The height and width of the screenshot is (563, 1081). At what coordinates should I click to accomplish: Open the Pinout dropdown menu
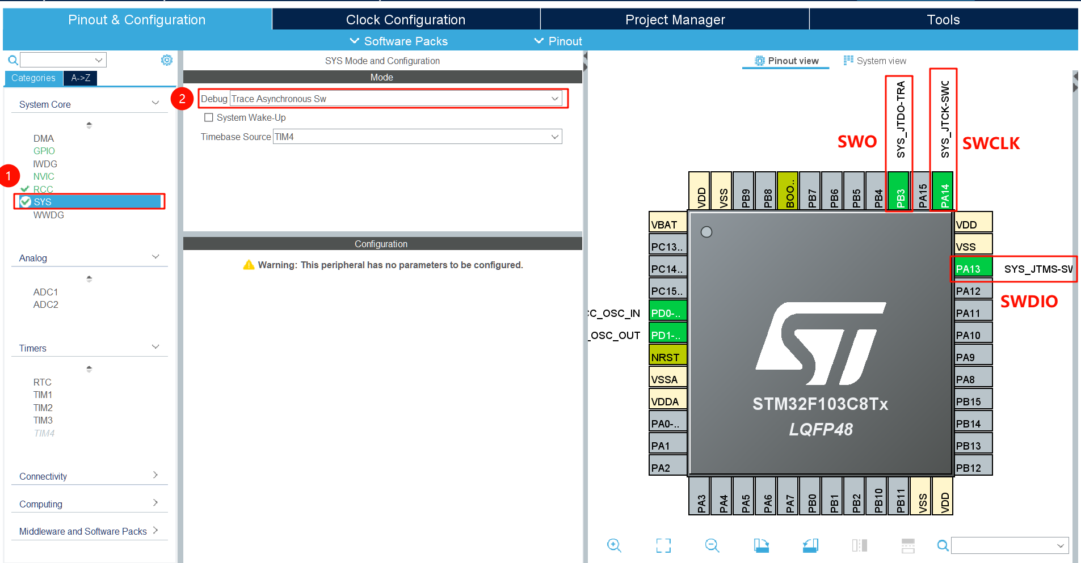(x=558, y=41)
